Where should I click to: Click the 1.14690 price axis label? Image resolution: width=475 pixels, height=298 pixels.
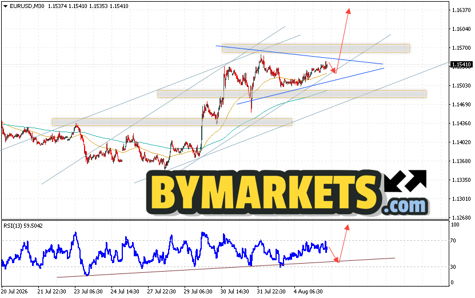(461, 105)
